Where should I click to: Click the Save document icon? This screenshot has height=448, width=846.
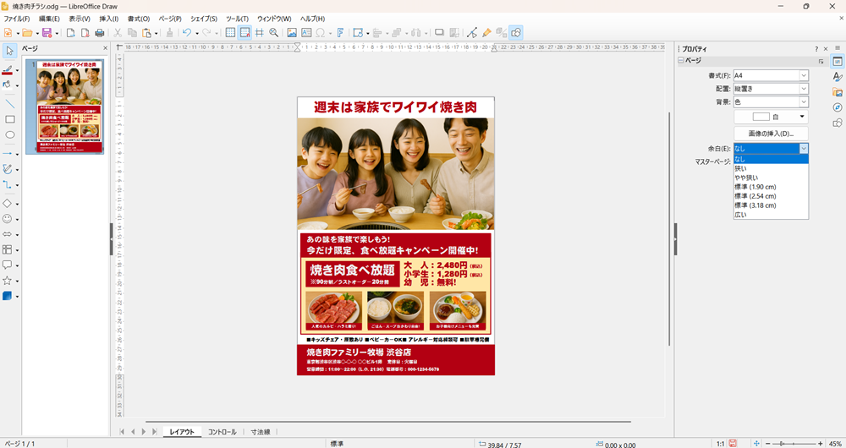47,33
